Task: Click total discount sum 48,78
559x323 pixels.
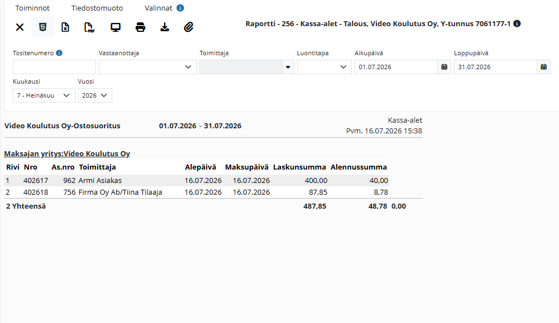Action: pyautogui.click(x=378, y=206)
